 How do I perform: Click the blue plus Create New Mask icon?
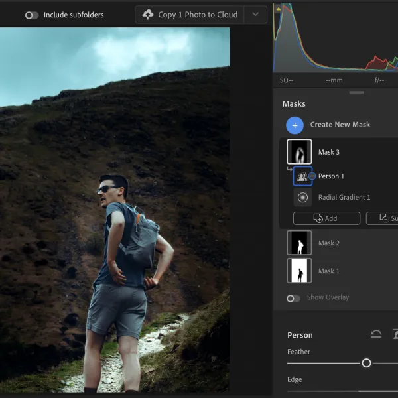pos(295,125)
